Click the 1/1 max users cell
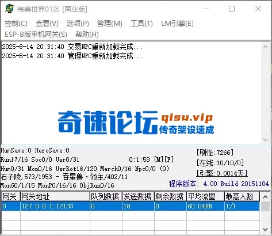The width and height of the screenshot is (272, 236). tap(242, 206)
